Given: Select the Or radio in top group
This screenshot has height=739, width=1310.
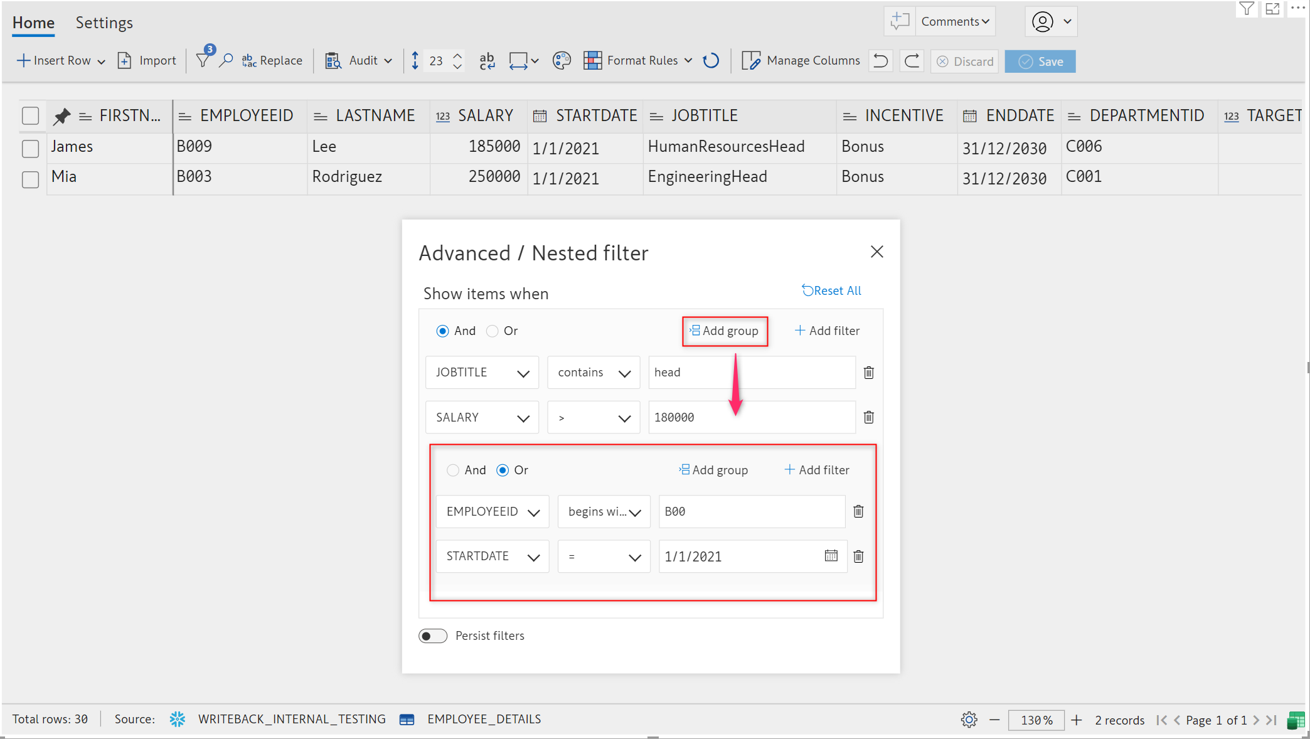Looking at the screenshot, I should pos(493,331).
